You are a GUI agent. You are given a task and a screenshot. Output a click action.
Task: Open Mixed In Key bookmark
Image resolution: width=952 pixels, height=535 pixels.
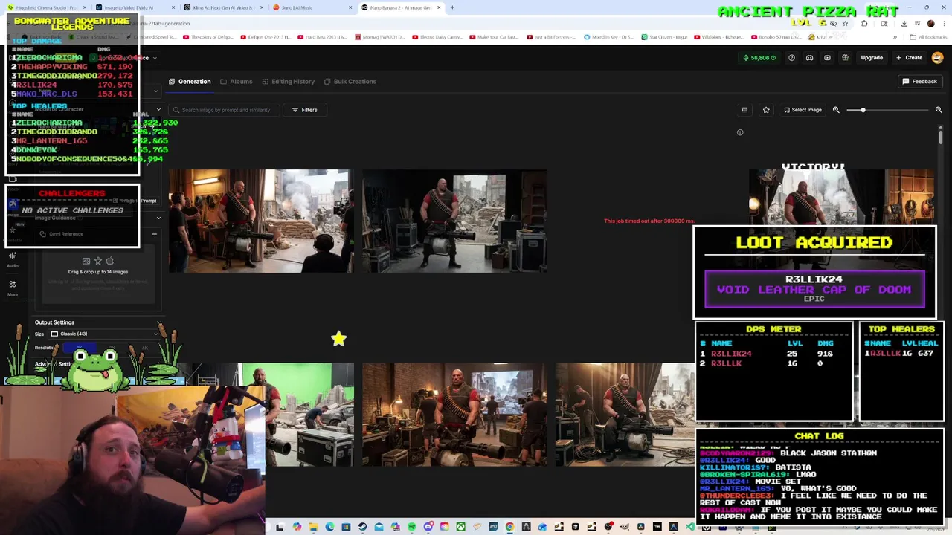coord(609,37)
